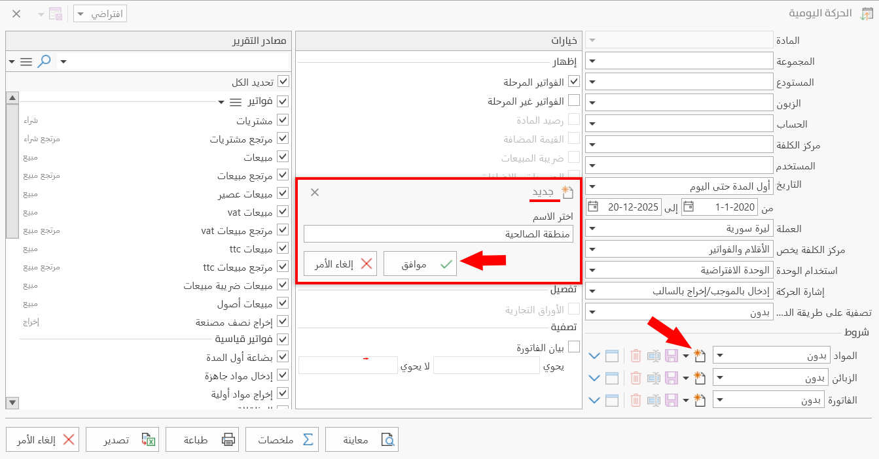Click the report template icon in top toolbar
This screenshot has width=879, height=459.
(x=55, y=13)
